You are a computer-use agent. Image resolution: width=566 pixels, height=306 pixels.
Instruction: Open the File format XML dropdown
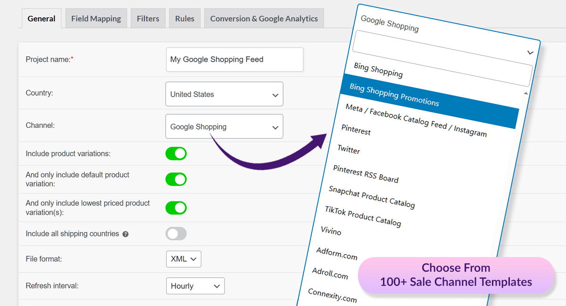(x=183, y=259)
